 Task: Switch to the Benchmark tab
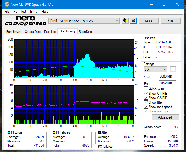[14, 32]
